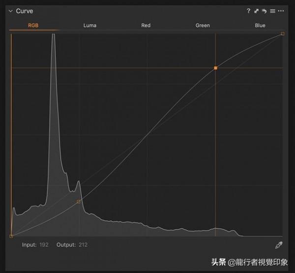Select the curve point picker eyedropper
Image resolution: width=295 pixels, height=273 pixels.
tap(279, 245)
